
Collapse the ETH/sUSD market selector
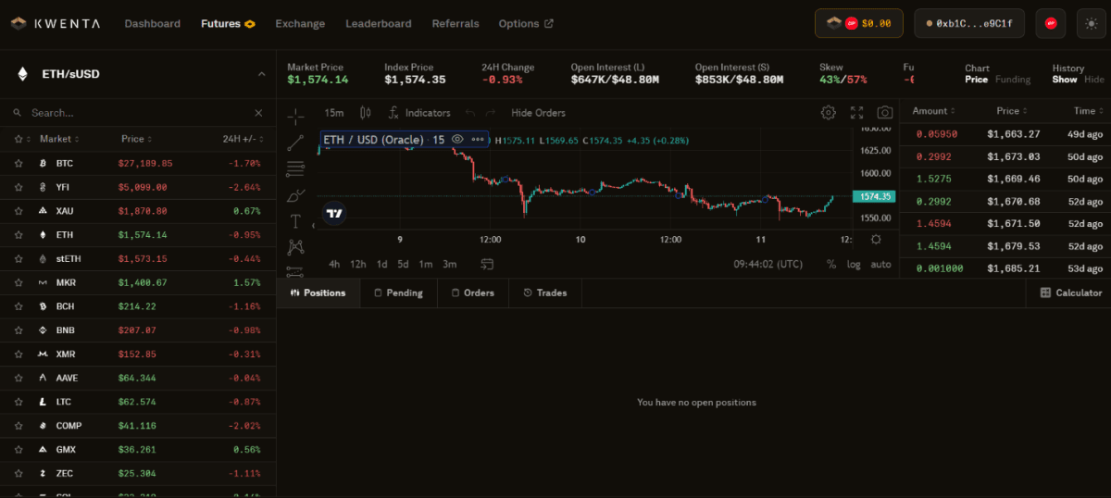pos(261,74)
